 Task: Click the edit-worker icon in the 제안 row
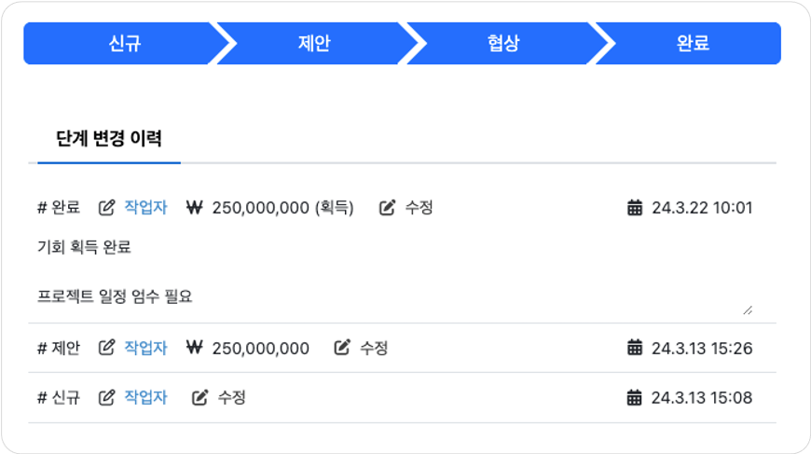coord(106,348)
